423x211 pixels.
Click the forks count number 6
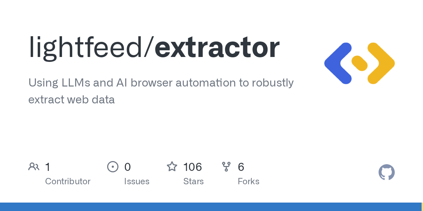click(241, 167)
